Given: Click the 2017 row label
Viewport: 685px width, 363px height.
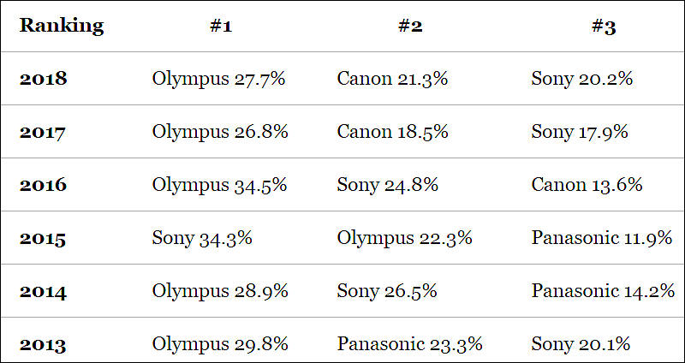Looking at the screenshot, I should click(x=42, y=132).
